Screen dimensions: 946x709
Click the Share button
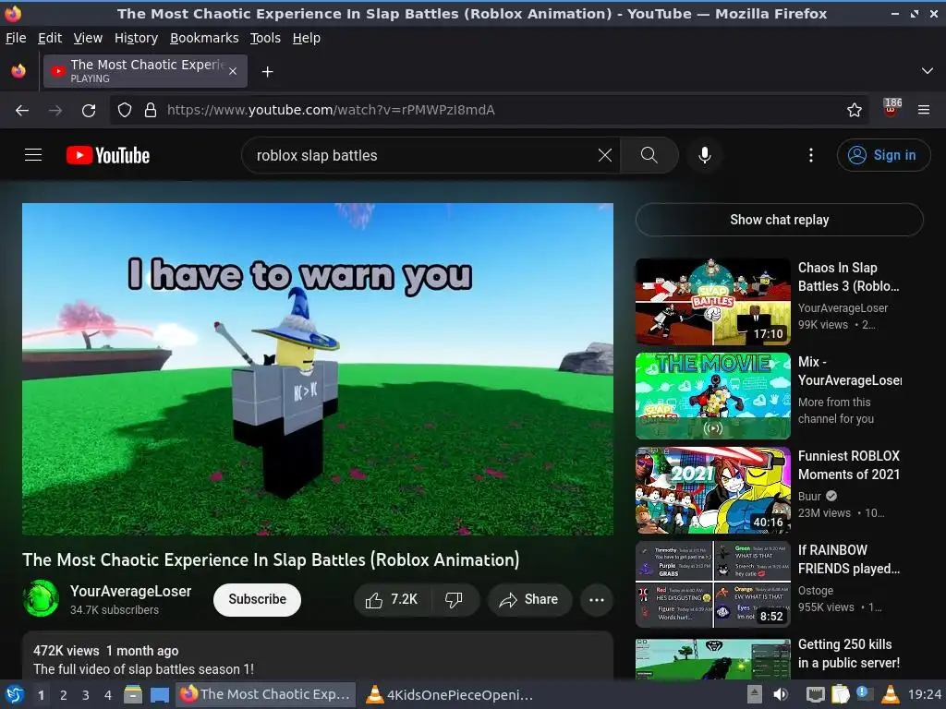click(529, 599)
